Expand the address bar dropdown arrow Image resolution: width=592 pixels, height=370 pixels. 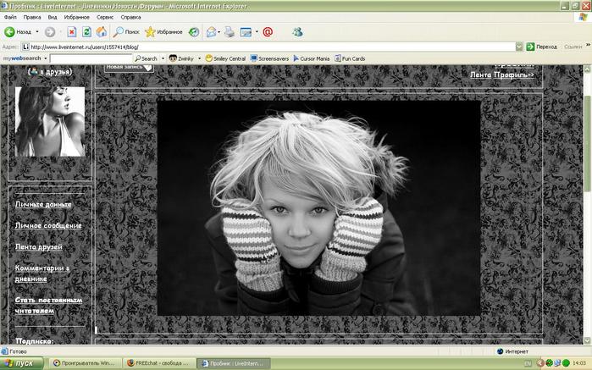coord(519,47)
